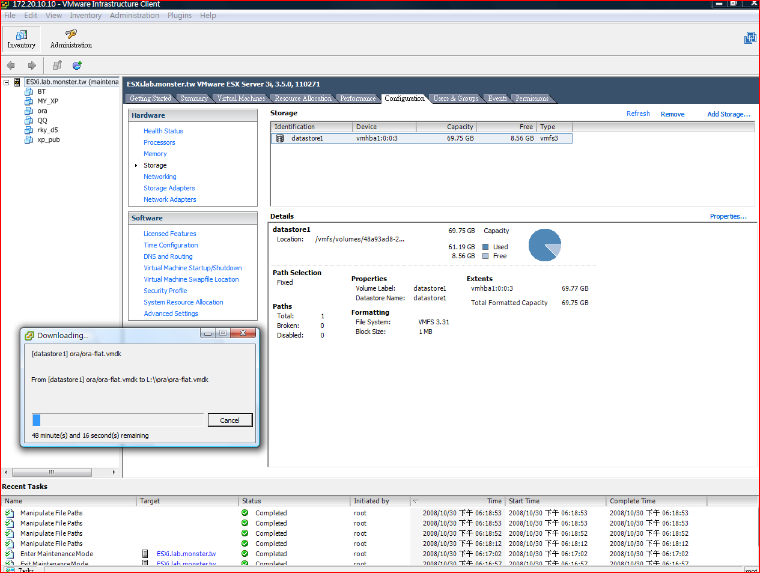Open datastore Properties... link
The height and width of the screenshot is (573, 760).
pyautogui.click(x=728, y=216)
